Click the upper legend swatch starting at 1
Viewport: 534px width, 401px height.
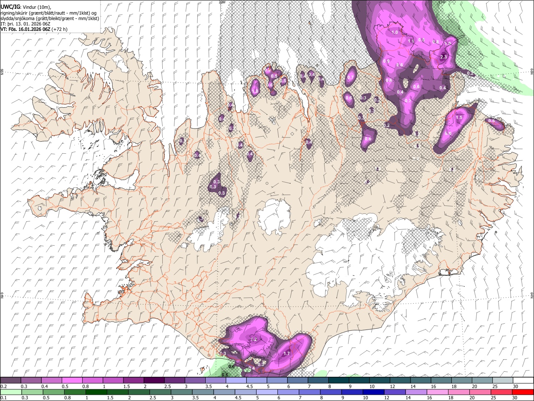tap(113, 381)
